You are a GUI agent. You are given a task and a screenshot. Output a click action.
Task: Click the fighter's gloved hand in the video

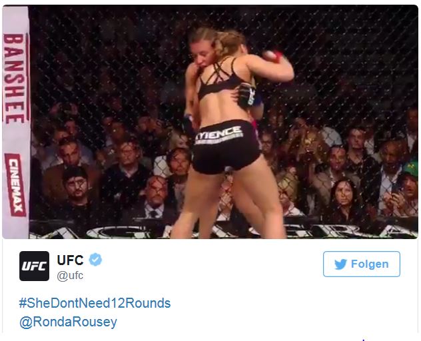coord(247,95)
